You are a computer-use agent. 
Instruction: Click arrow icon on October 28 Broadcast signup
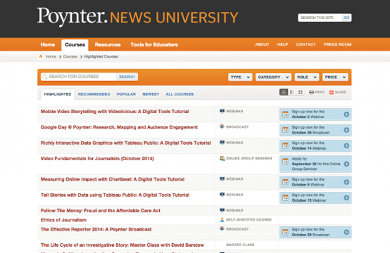[346, 130]
